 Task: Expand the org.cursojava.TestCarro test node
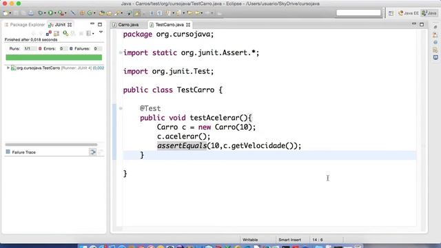[x=8, y=68]
